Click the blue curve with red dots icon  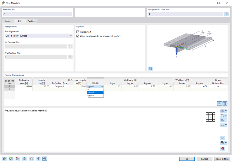(x=223, y=138)
